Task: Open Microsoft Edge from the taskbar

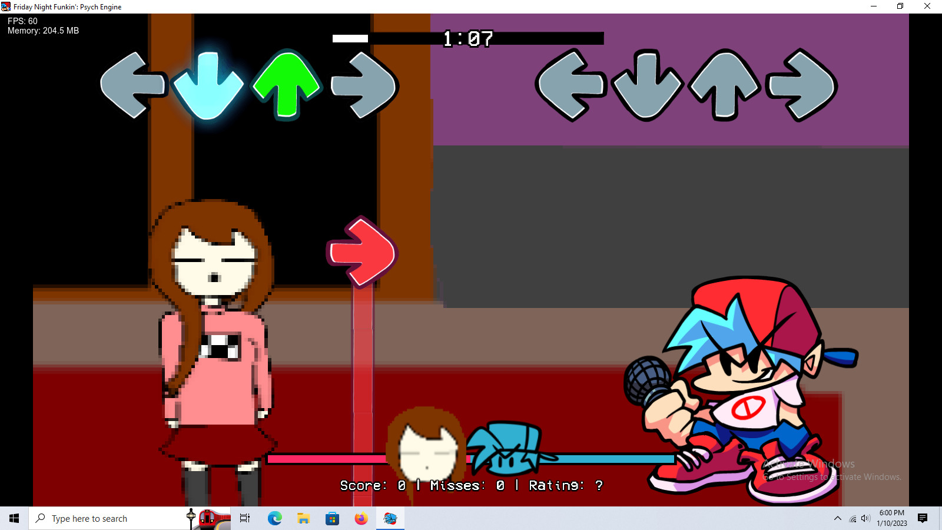Action: tap(274, 518)
